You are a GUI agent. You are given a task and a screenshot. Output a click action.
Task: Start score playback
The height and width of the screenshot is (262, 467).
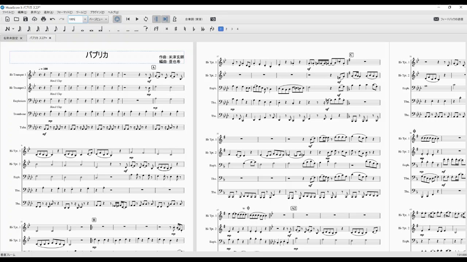tap(137, 19)
